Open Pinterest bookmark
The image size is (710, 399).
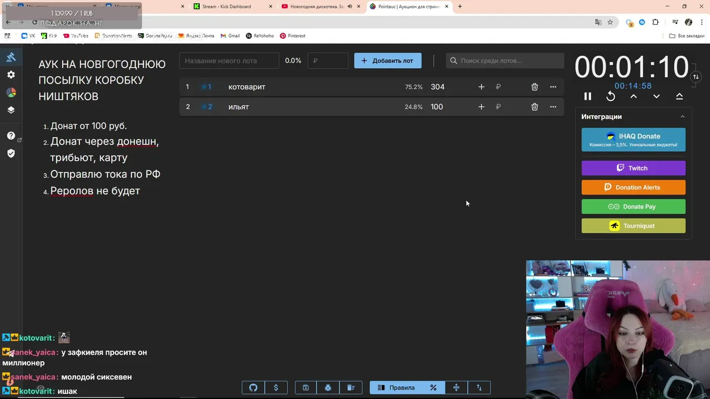click(x=293, y=36)
